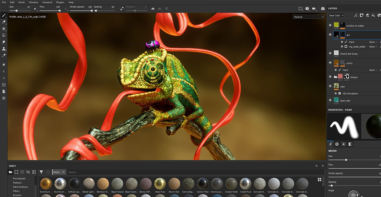
Task: Open the Material viewport mode dropdown
Action: click(x=309, y=17)
